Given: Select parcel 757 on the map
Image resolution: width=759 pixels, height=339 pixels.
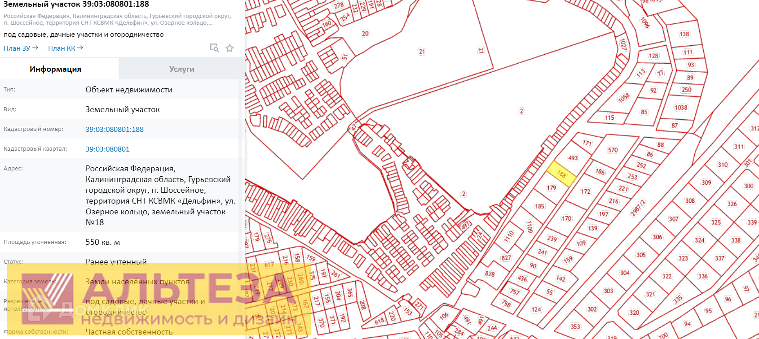Looking at the screenshot, I should tap(515, 292).
